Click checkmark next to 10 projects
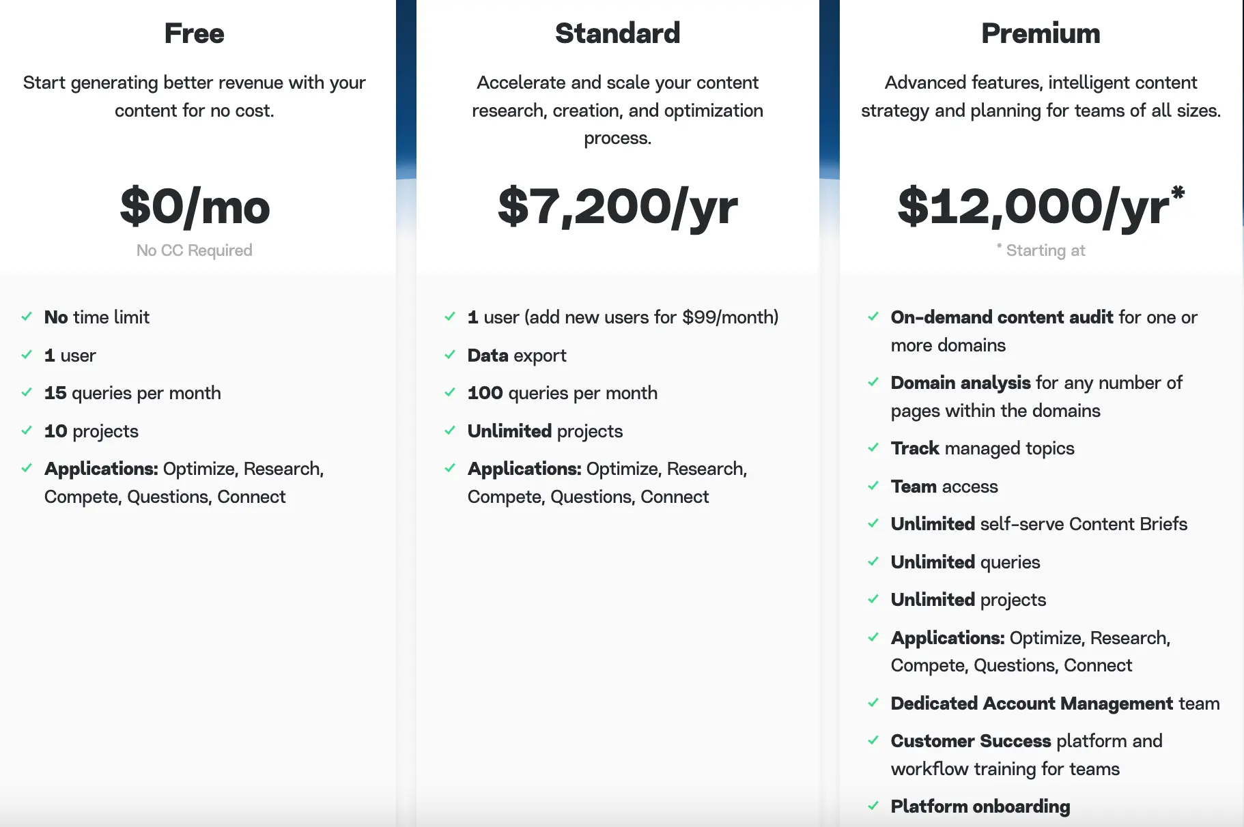 27,431
